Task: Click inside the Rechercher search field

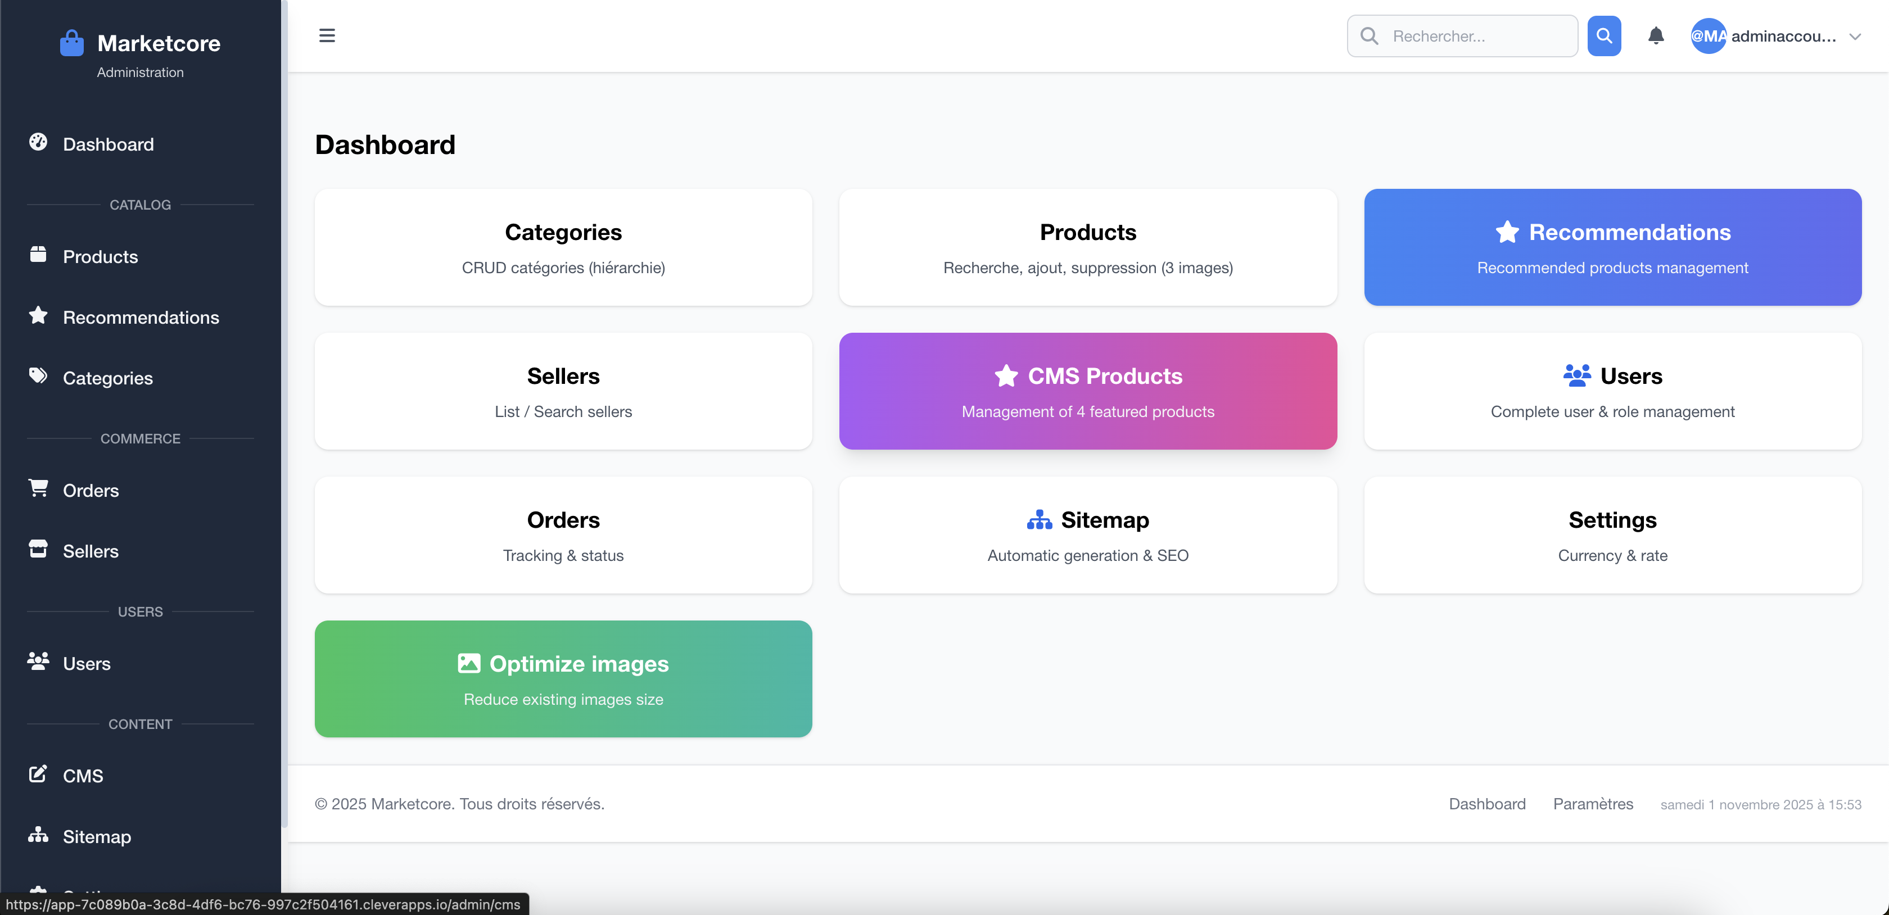Action: [x=1462, y=35]
